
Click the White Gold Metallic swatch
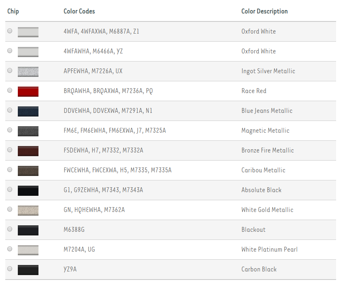(x=28, y=210)
